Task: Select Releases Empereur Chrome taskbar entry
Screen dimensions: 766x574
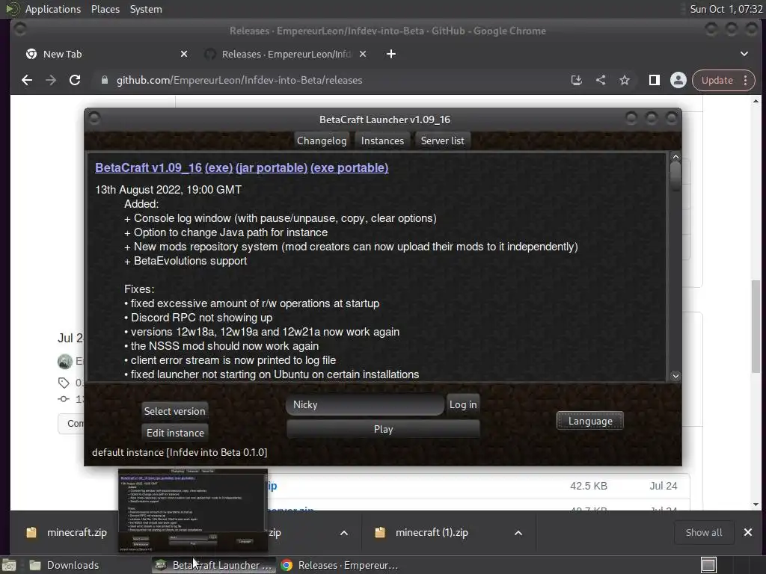Action: click(339, 565)
